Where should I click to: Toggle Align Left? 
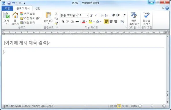pos(106,22)
